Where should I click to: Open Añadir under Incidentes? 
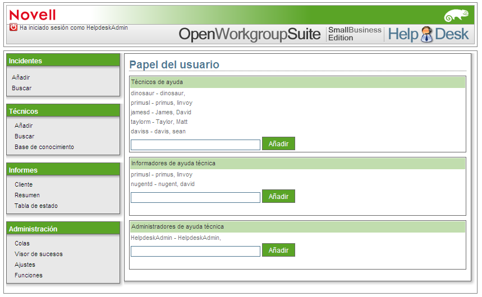(x=21, y=77)
